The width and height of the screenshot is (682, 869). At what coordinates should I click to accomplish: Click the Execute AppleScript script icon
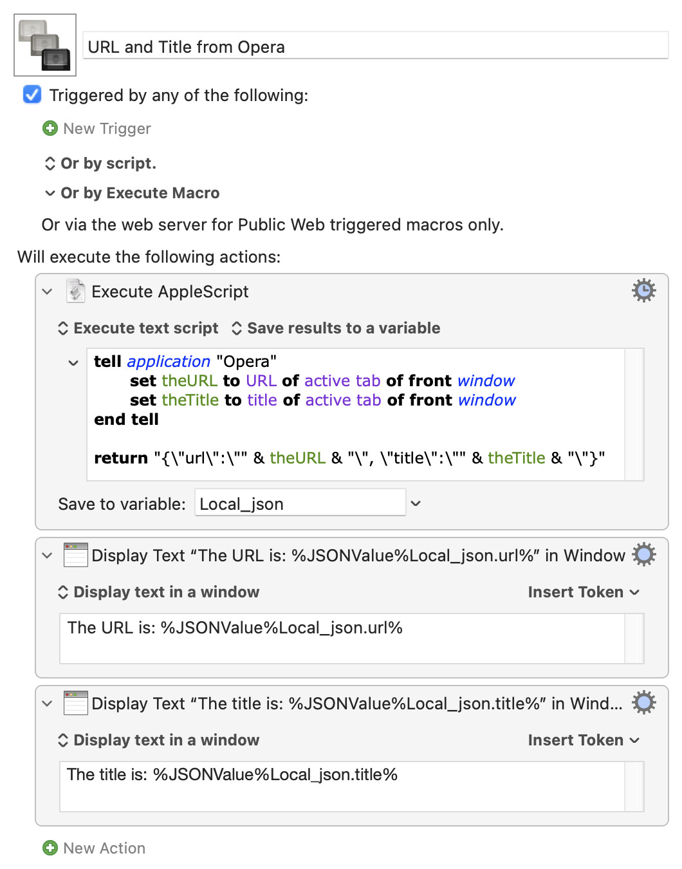click(76, 291)
